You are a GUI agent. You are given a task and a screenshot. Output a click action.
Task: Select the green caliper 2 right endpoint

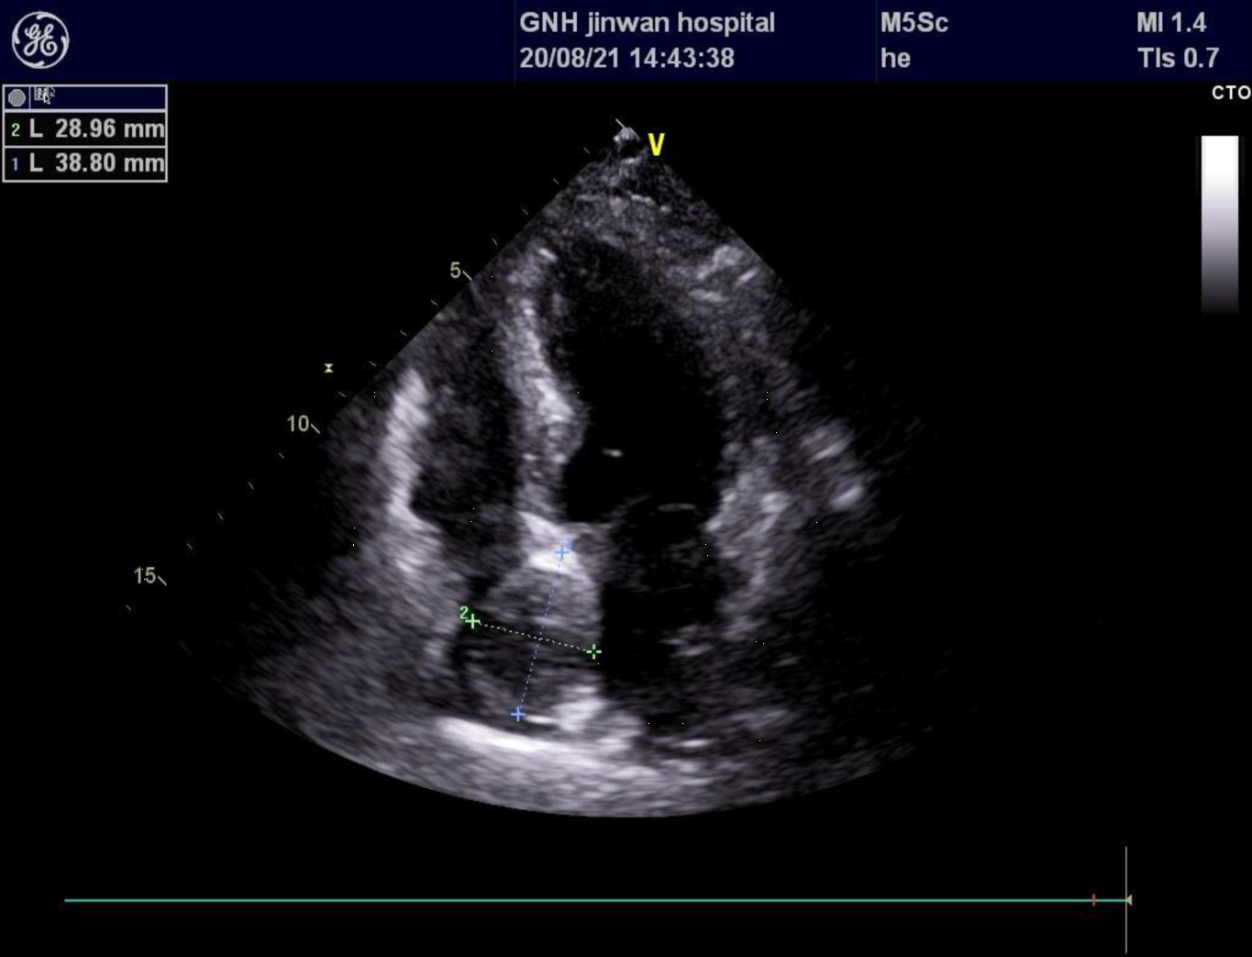coord(594,651)
